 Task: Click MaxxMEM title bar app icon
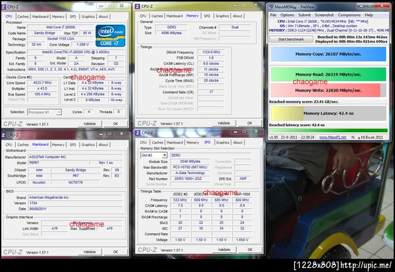(271, 7)
